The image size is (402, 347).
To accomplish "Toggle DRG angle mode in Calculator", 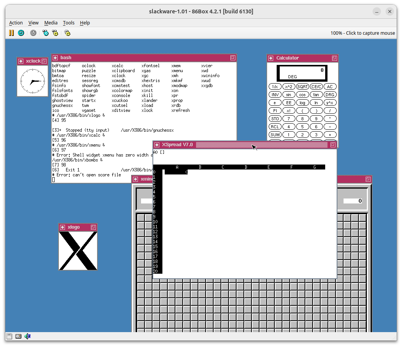I will (x=330, y=95).
